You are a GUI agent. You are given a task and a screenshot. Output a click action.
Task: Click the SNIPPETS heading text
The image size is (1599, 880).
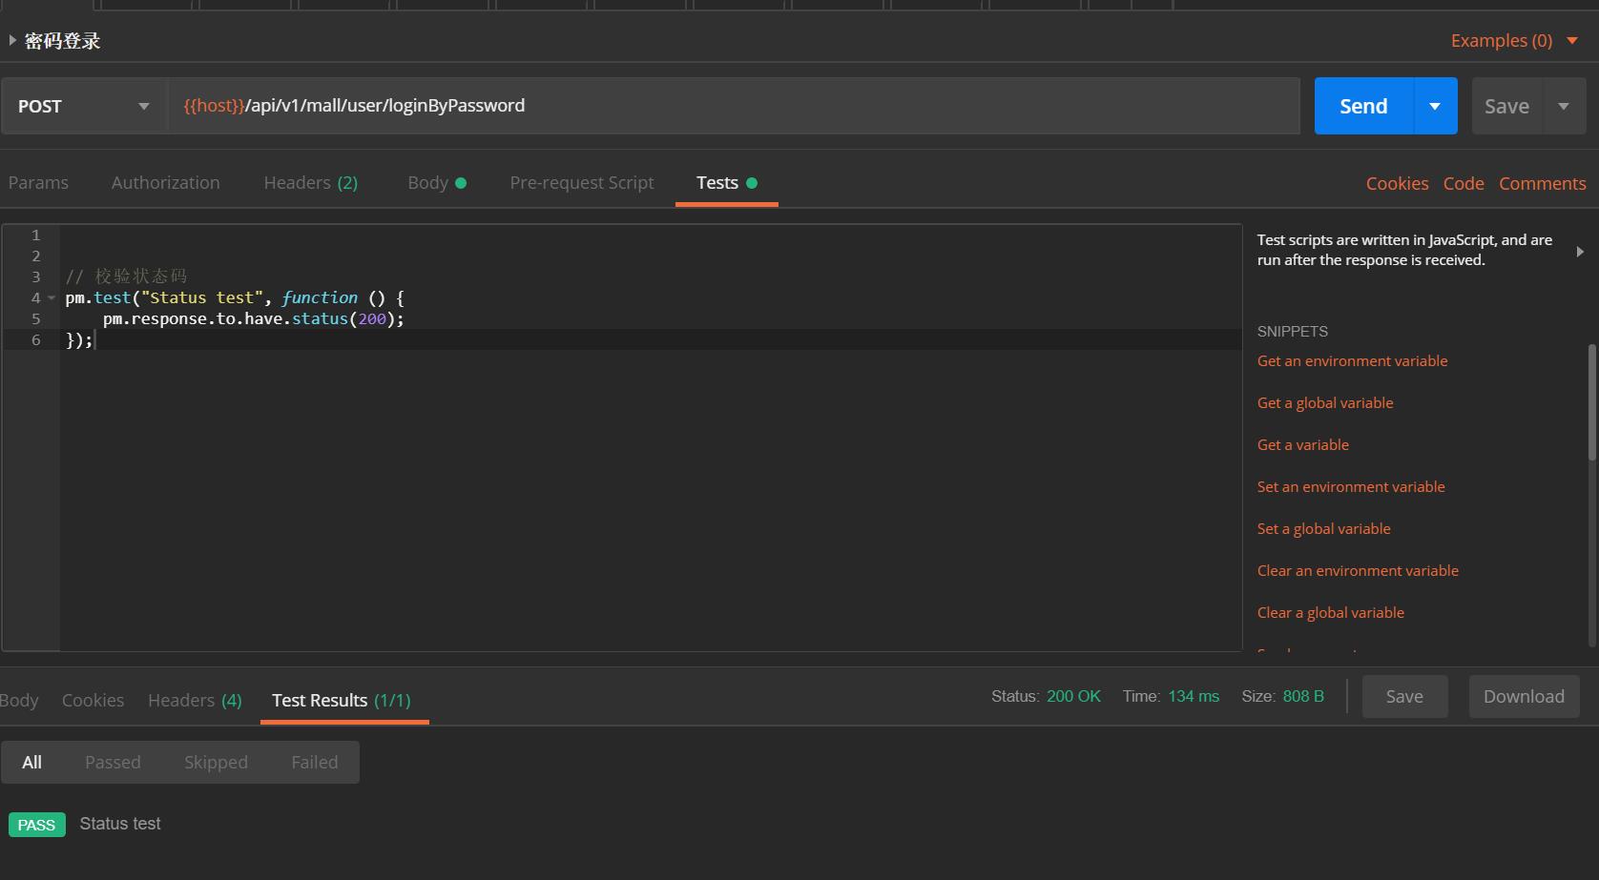point(1292,331)
